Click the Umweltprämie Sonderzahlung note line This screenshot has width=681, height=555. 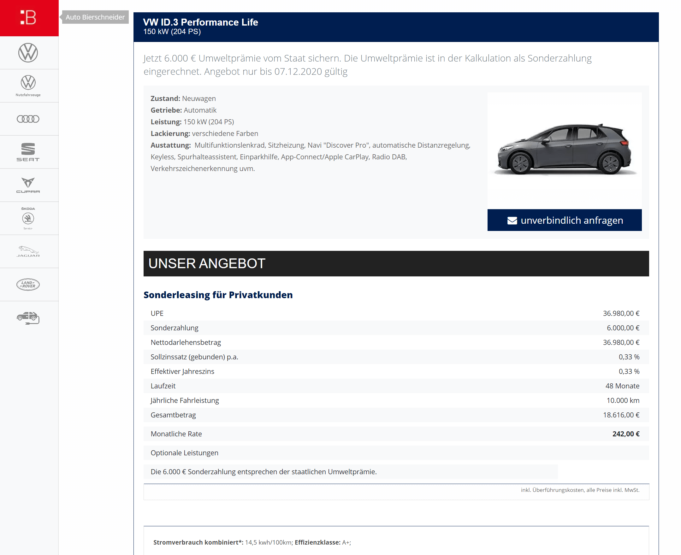(x=264, y=472)
